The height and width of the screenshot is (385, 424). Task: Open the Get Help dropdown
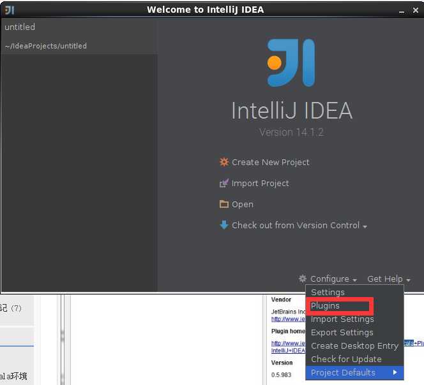pos(389,279)
